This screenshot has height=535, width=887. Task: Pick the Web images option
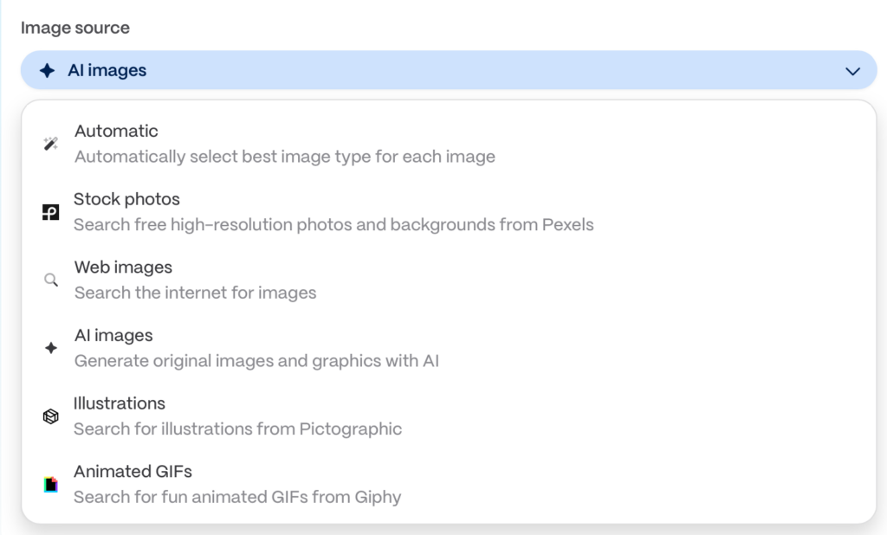[123, 267]
